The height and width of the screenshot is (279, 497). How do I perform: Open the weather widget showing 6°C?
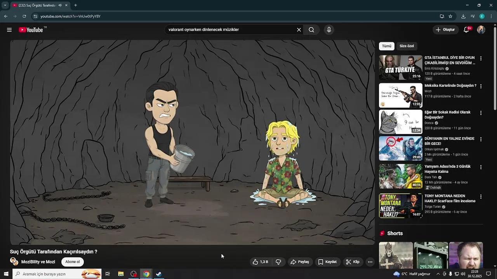(x=412, y=274)
